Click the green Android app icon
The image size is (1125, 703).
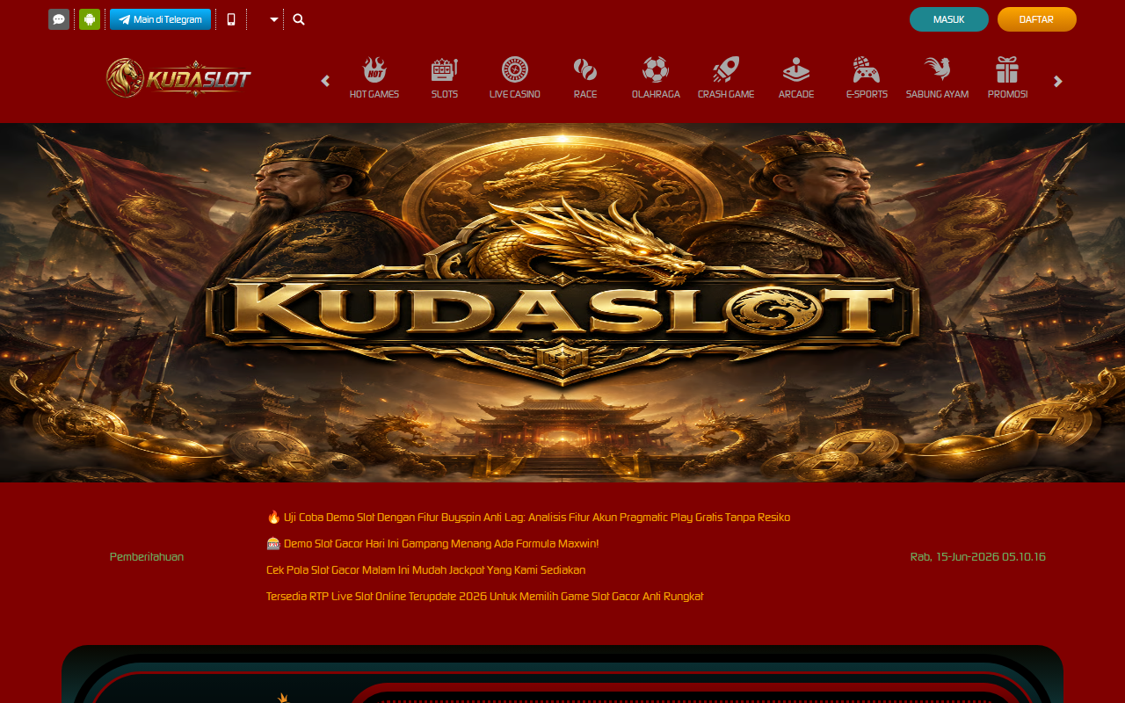pyautogui.click(x=90, y=19)
